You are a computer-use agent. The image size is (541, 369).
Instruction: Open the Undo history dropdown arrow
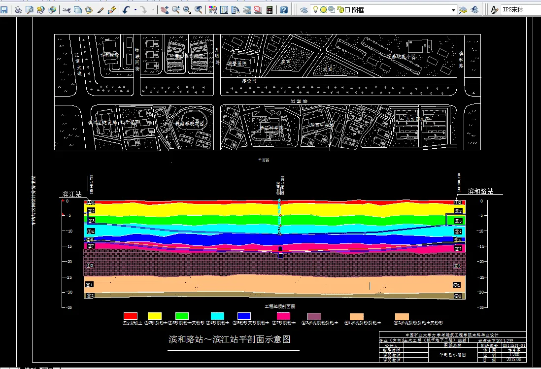(135, 10)
